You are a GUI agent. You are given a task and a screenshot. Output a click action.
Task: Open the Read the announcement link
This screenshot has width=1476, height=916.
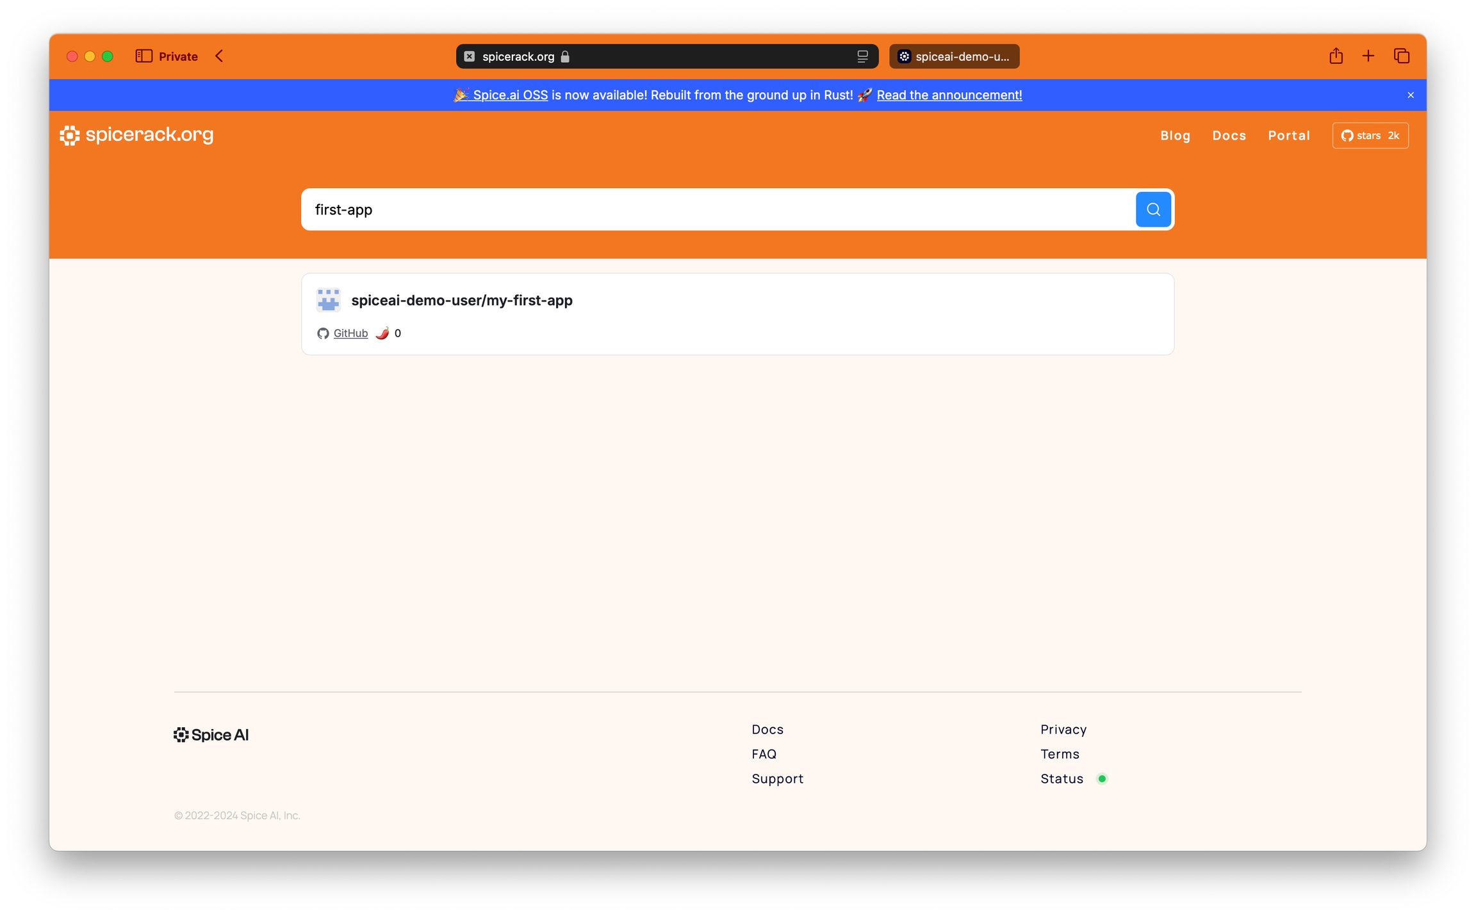pos(949,95)
